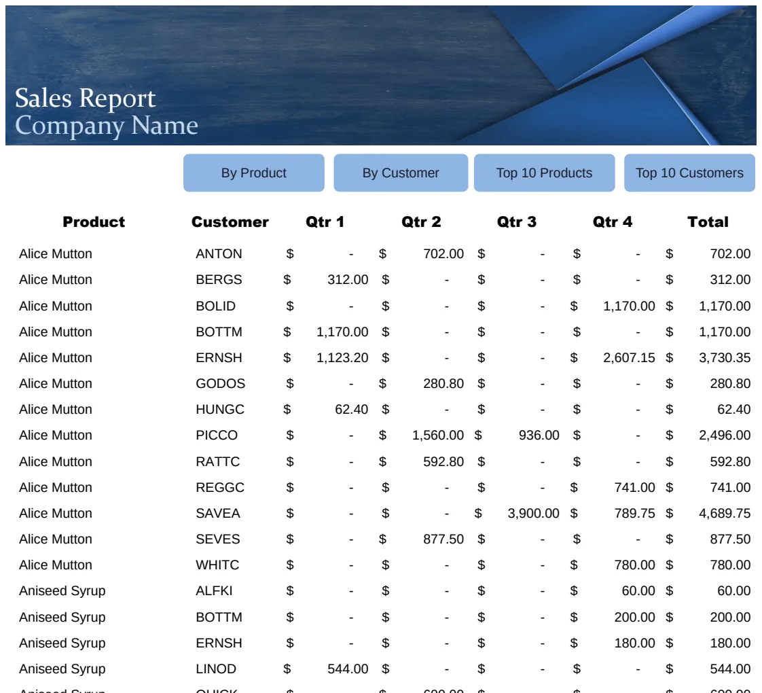Select Alice Mutton product in WHITC row

click(x=56, y=565)
